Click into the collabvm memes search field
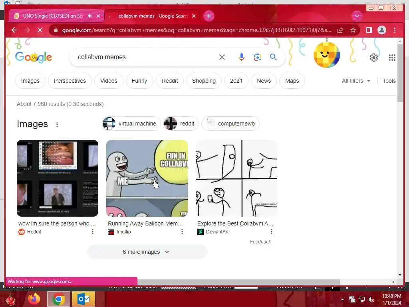409x307 pixels. click(x=146, y=57)
